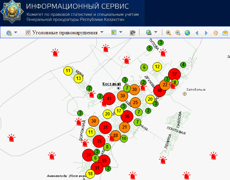The image size is (230, 180).
Task: Click the prosecutor emblem logo in header
Action: pyautogui.click(x=12, y=12)
